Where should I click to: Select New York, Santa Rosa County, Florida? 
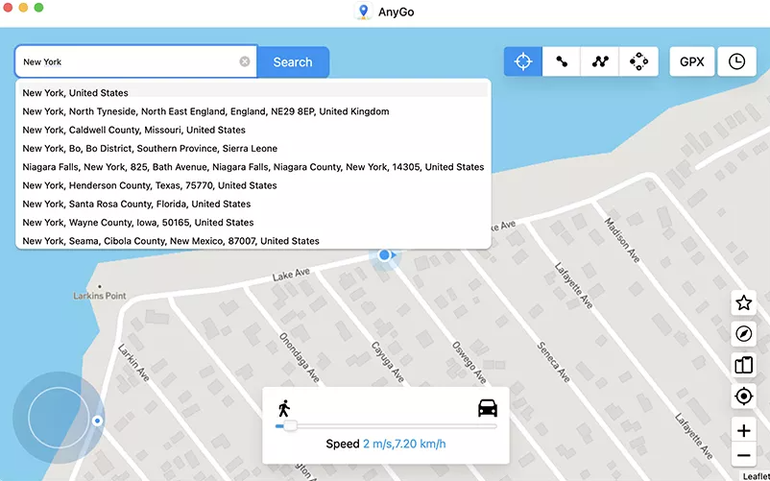click(x=253, y=204)
